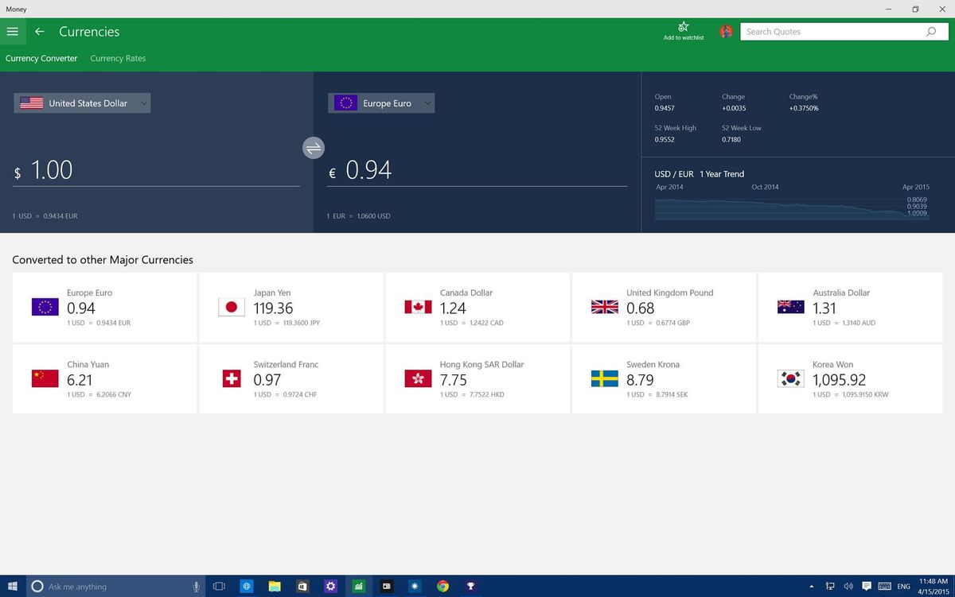Click the swap currencies arrows icon
This screenshot has height=597, width=955.
coord(313,148)
